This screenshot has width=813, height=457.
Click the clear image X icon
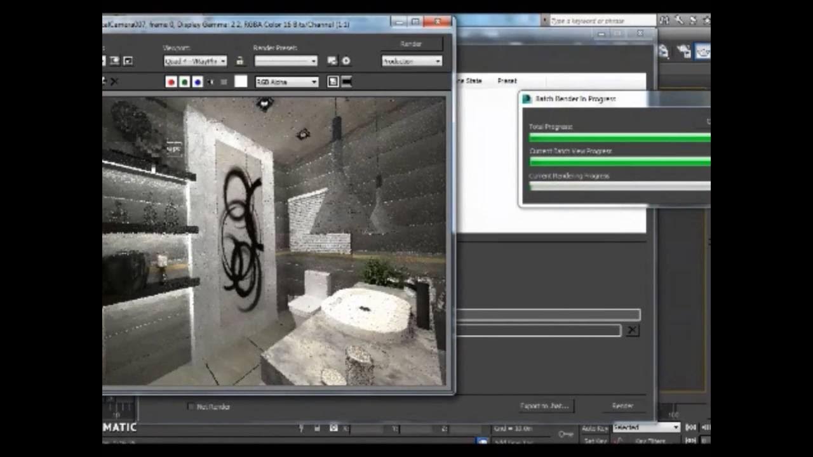pyautogui.click(x=114, y=82)
